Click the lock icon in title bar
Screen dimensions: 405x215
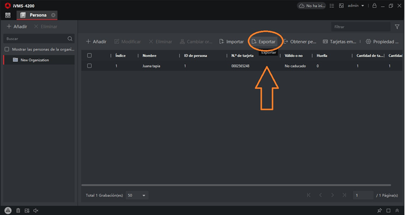[x=374, y=6]
